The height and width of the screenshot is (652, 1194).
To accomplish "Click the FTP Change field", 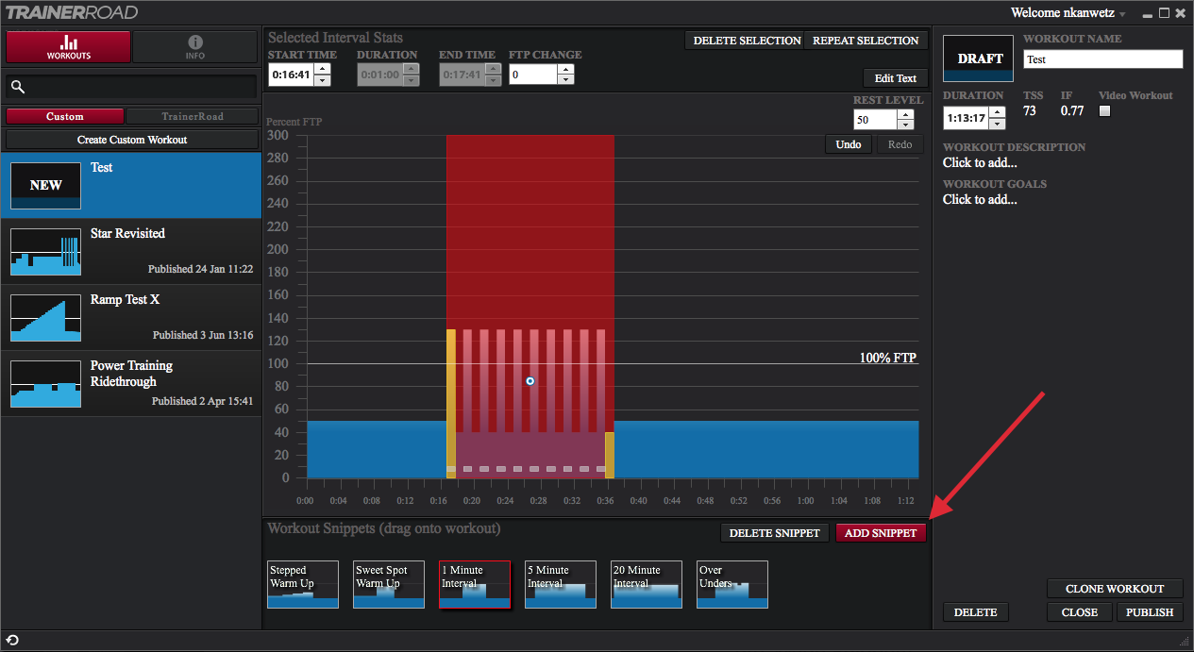I will pyautogui.click(x=533, y=75).
